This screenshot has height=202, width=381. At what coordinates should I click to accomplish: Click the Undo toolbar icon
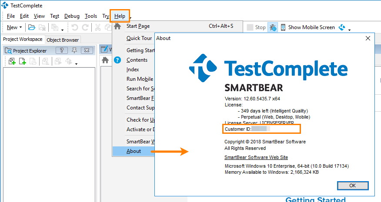(75, 27)
